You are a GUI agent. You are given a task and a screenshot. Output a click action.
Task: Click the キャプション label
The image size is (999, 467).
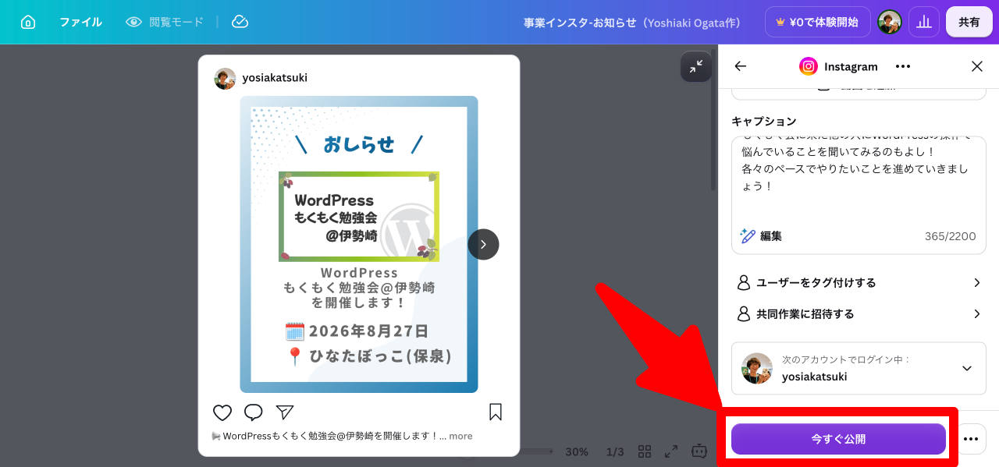click(764, 122)
